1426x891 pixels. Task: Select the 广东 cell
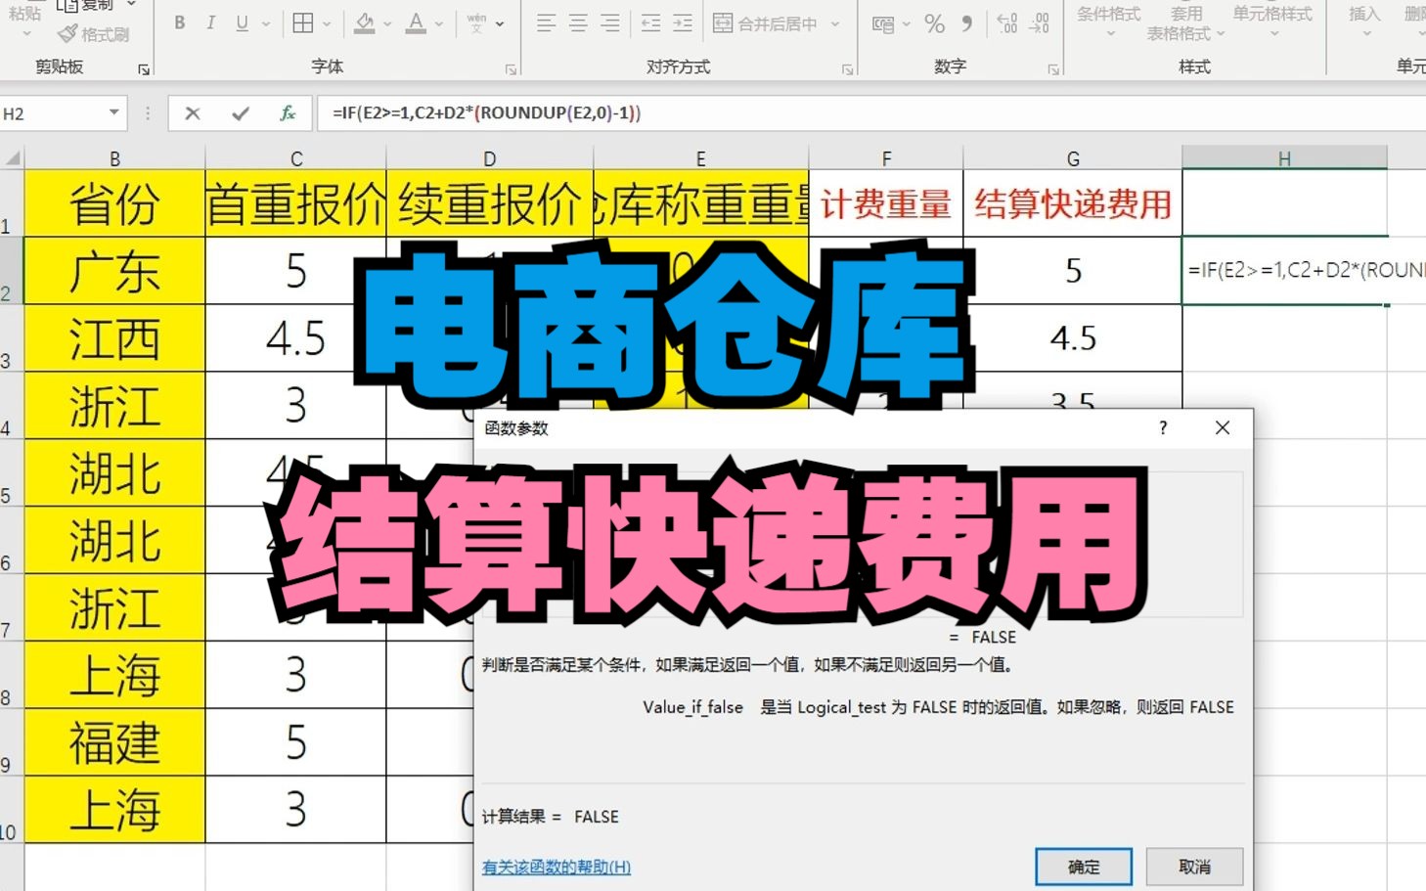click(x=114, y=271)
